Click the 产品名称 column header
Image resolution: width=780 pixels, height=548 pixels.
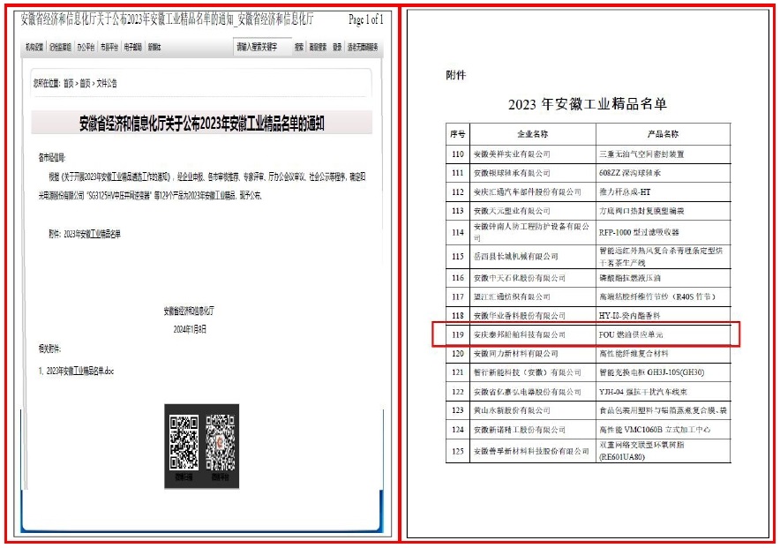[664, 134]
